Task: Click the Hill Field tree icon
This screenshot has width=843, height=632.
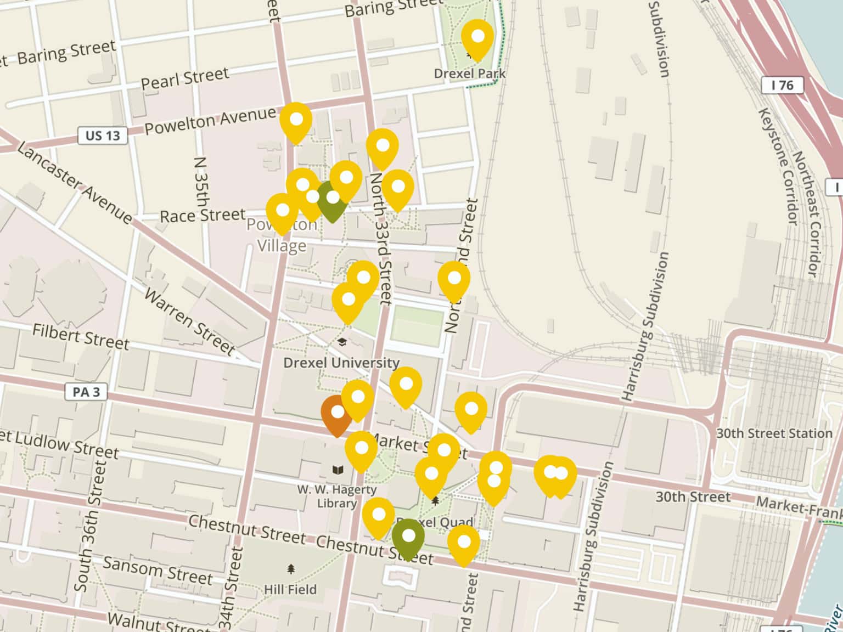Action: click(291, 569)
